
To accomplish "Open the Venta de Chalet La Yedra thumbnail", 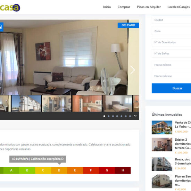I will pos(162,127).
